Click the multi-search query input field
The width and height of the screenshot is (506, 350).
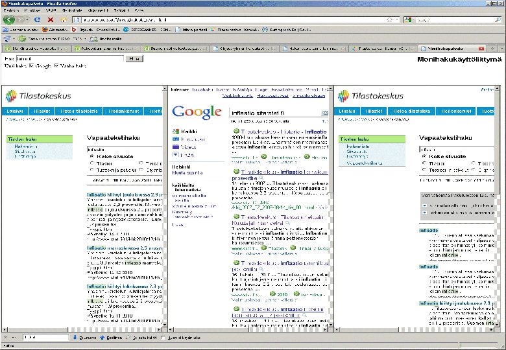pos(69,58)
